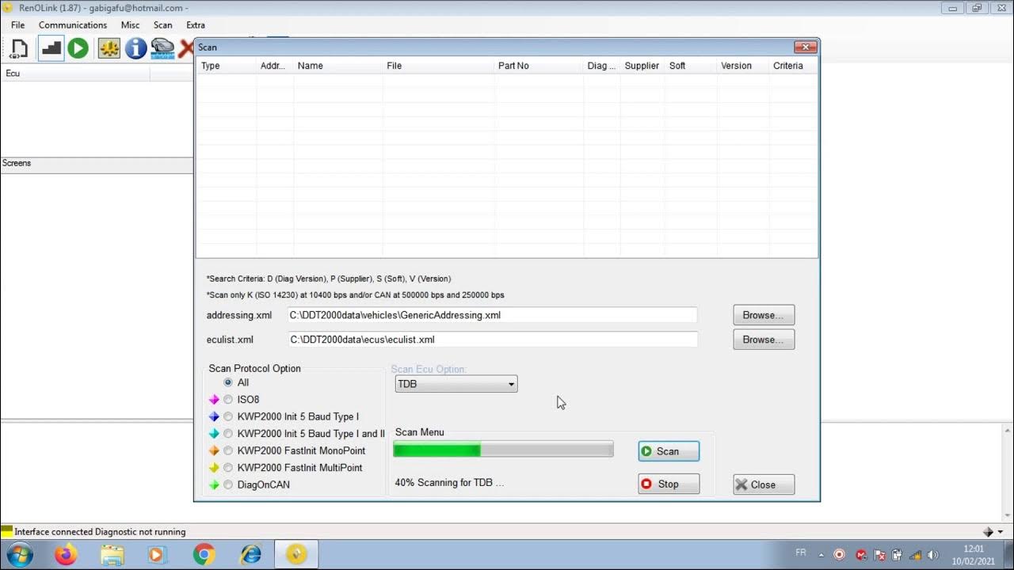Click the Action Center flag tray icon
Image resolution: width=1014 pixels, height=570 pixels.
click(878, 555)
